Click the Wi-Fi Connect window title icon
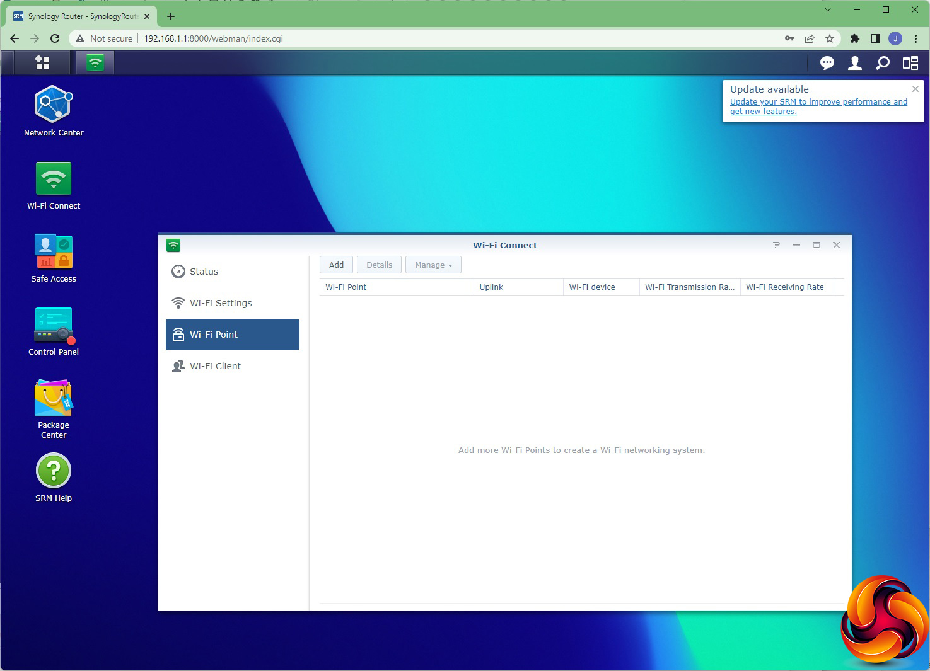The image size is (930, 671). click(173, 245)
